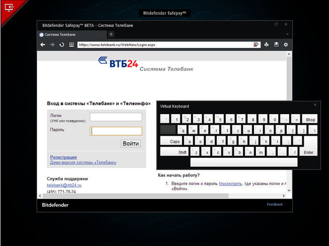The height and width of the screenshot is (246, 329).
Task: Toggle Caps on virtual keyboard
Action: (x=171, y=141)
